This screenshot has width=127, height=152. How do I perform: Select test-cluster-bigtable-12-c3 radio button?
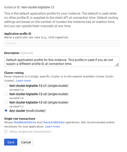tap(6, 102)
